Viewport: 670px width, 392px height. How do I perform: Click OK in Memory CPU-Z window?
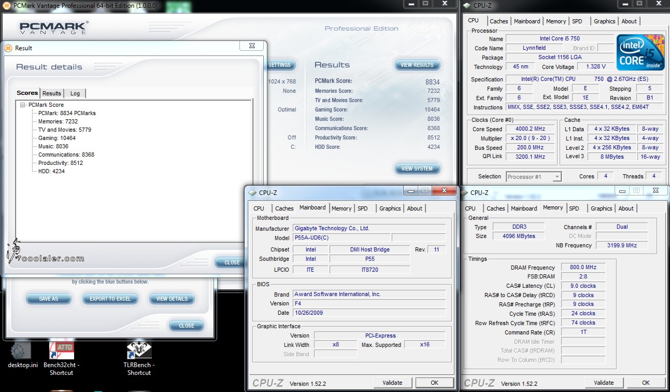click(x=646, y=383)
